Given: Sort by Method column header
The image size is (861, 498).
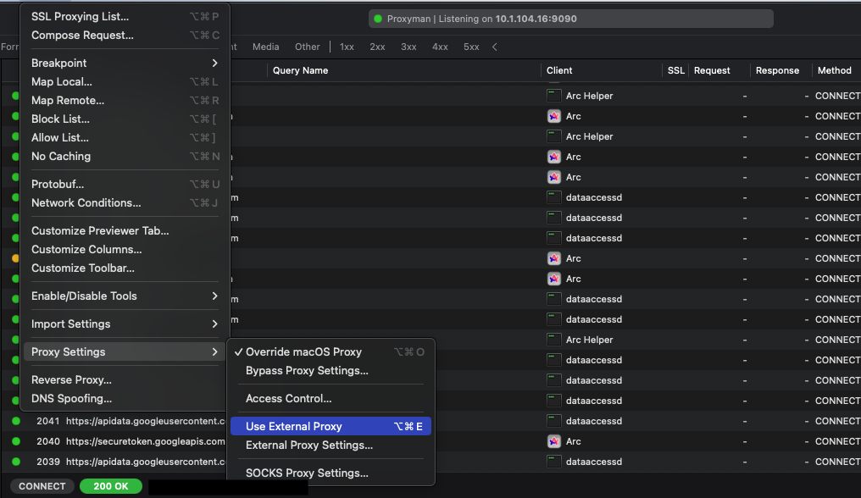Looking at the screenshot, I should pos(834,71).
